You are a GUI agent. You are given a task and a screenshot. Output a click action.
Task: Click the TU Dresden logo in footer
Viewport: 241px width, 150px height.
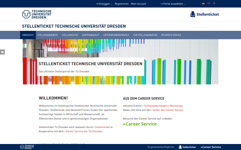[x=27, y=147]
